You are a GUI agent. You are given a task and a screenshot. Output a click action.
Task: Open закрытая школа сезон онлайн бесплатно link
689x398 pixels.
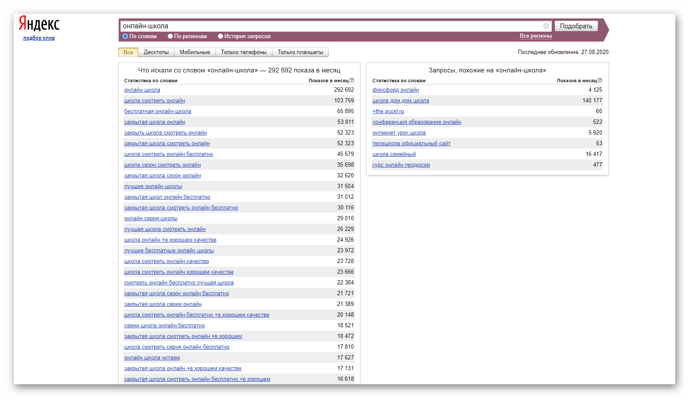(x=177, y=293)
